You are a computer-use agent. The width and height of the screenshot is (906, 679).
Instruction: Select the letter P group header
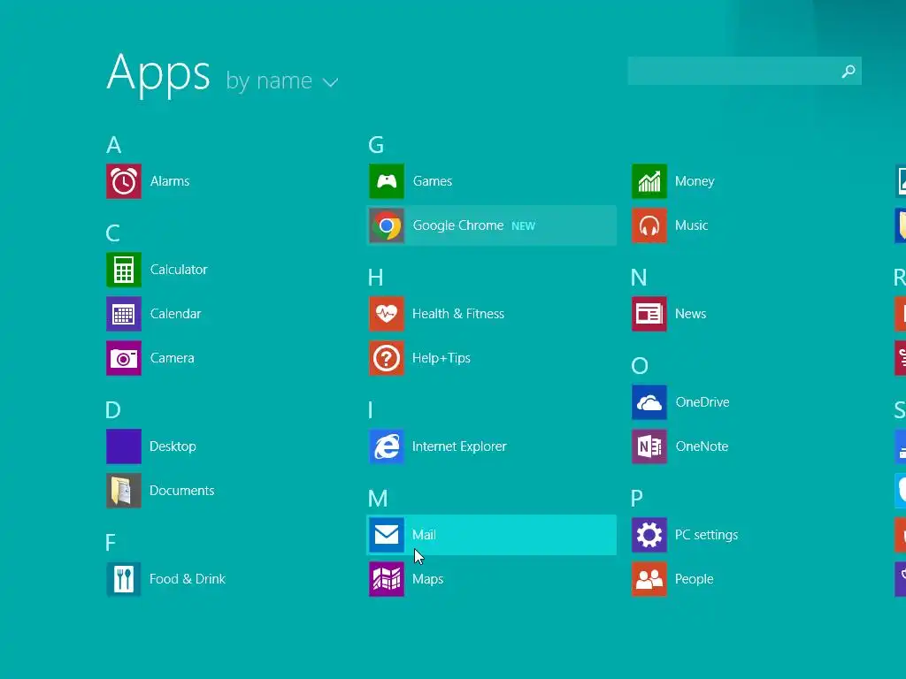(637, 499)
